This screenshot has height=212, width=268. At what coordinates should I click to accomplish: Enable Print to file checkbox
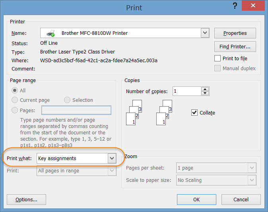218,58
